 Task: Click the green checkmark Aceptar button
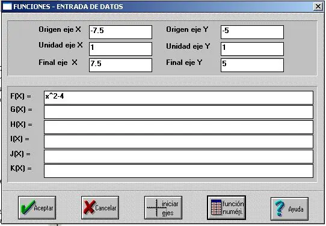[x=37, y=207]
